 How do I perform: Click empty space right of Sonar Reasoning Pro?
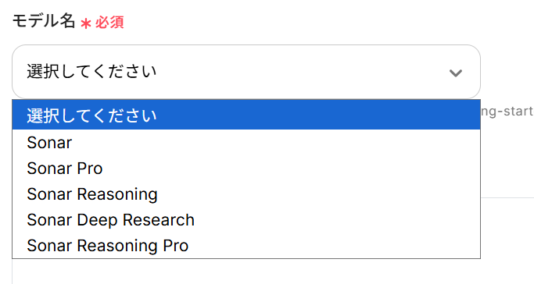tap(335, 246)
